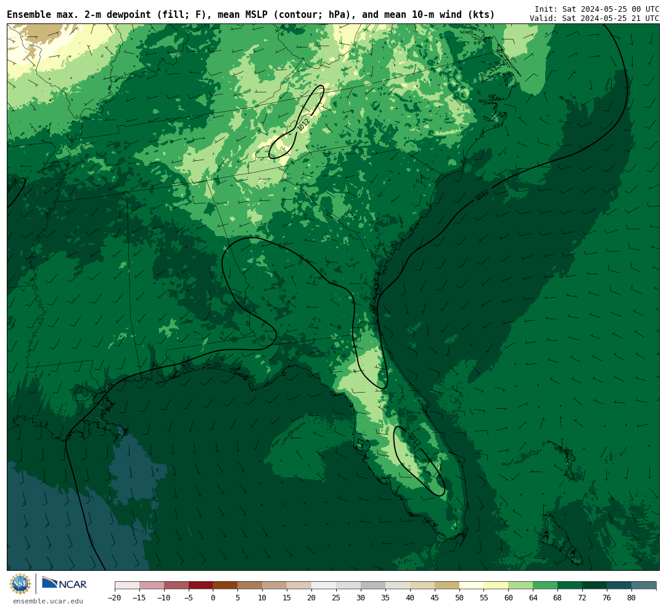
Task: Click the 'Valid: Sat 2024-05-25 21 UTC' line
Action: point(594,18)
